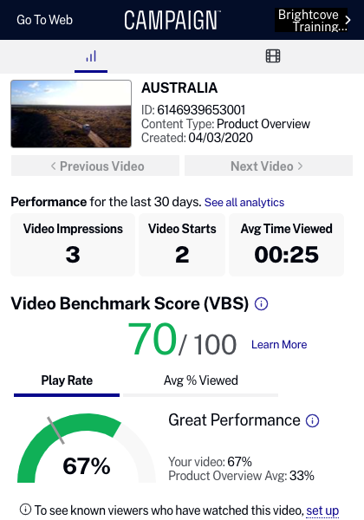Click the known viewers info icon
364x520 pixels.
[x=25, y=509]
